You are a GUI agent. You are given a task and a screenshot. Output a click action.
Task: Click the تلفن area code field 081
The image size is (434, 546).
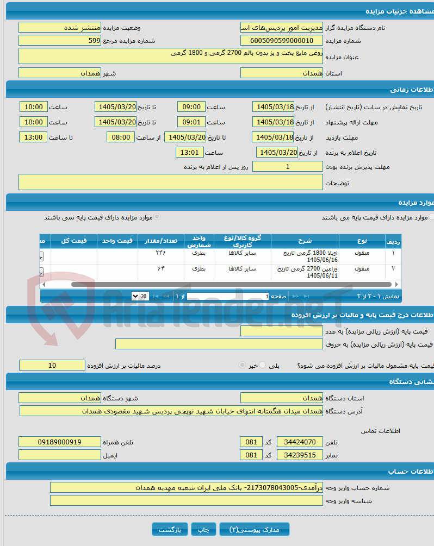pyautogui.click(x=251, y=442)
